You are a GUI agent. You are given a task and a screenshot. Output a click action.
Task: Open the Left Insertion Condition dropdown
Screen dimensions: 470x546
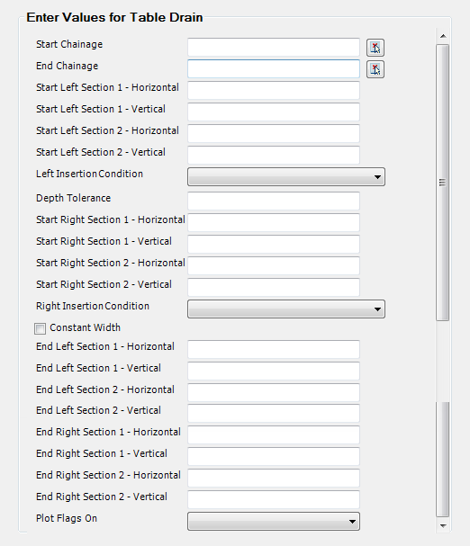286,177
